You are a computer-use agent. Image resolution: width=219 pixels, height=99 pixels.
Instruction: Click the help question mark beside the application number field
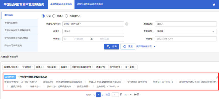[x=127, y=24]
